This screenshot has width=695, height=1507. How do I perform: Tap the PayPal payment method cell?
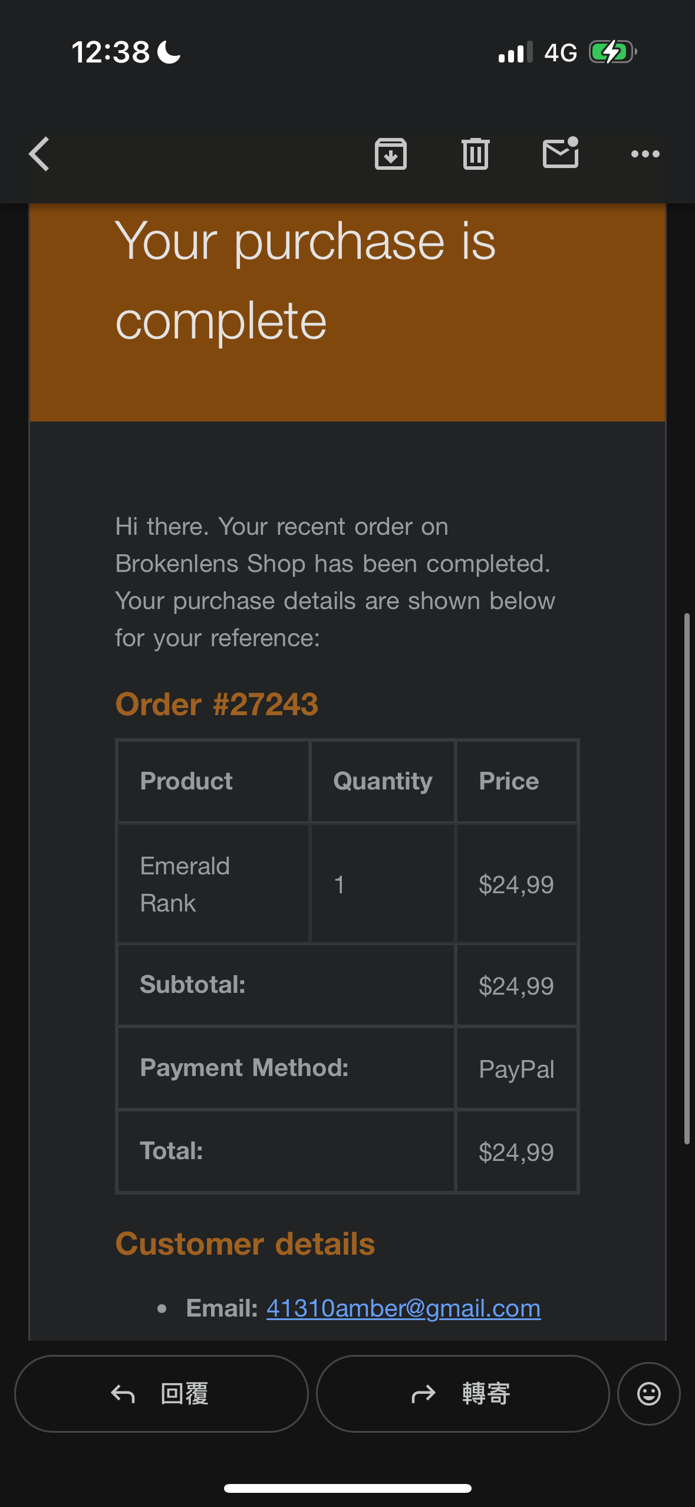(x=516, y=1068)
